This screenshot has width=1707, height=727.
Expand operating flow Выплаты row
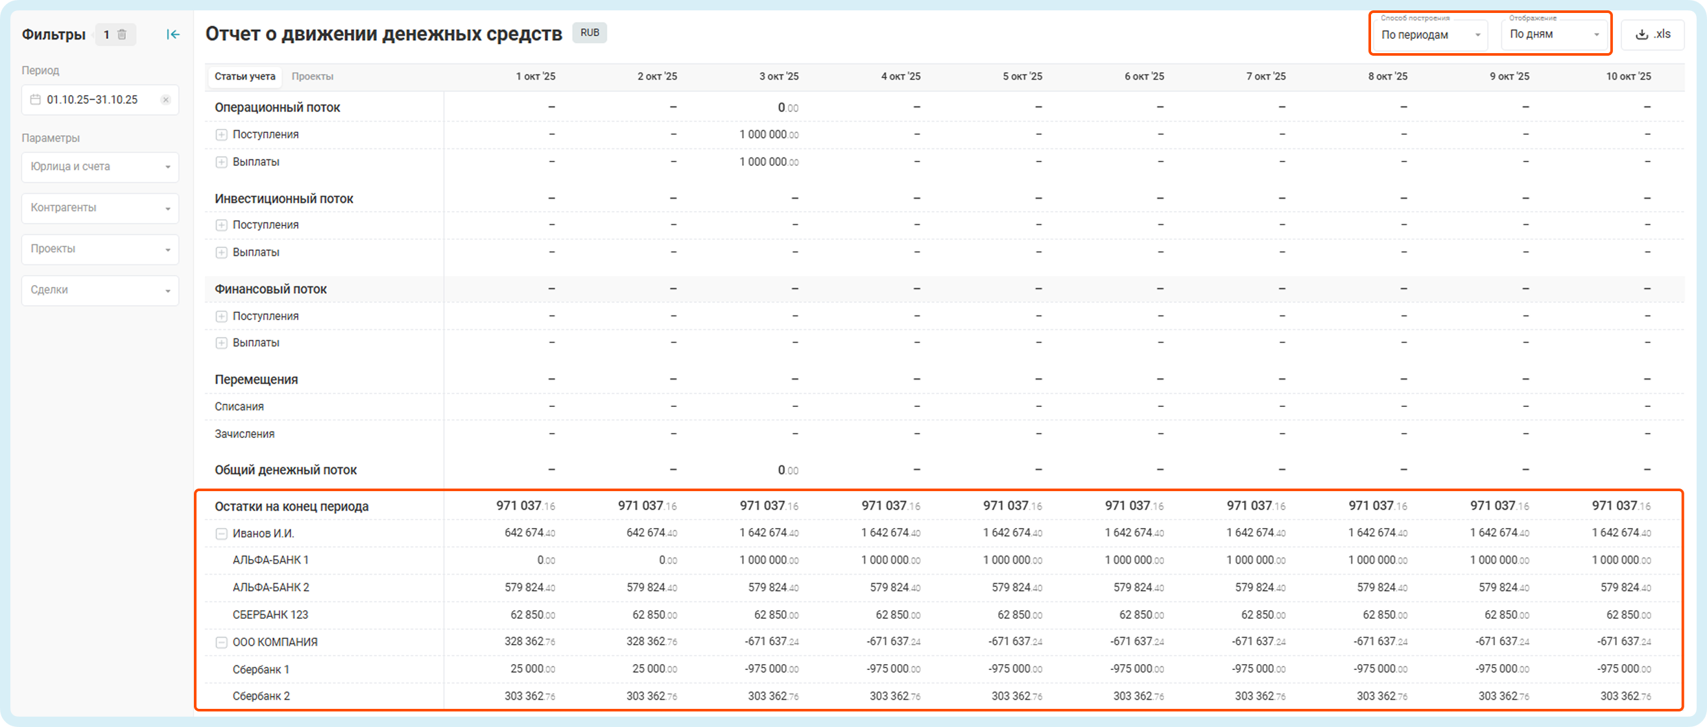point(221,162)
